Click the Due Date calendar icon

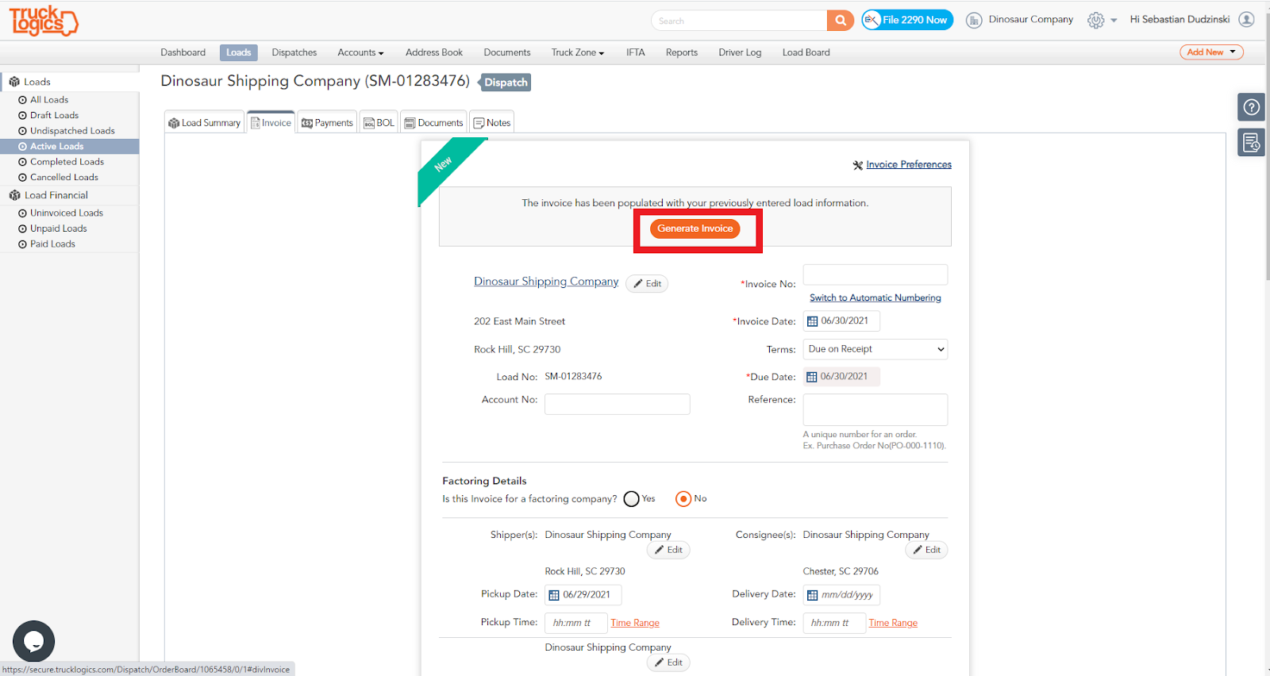811,377
